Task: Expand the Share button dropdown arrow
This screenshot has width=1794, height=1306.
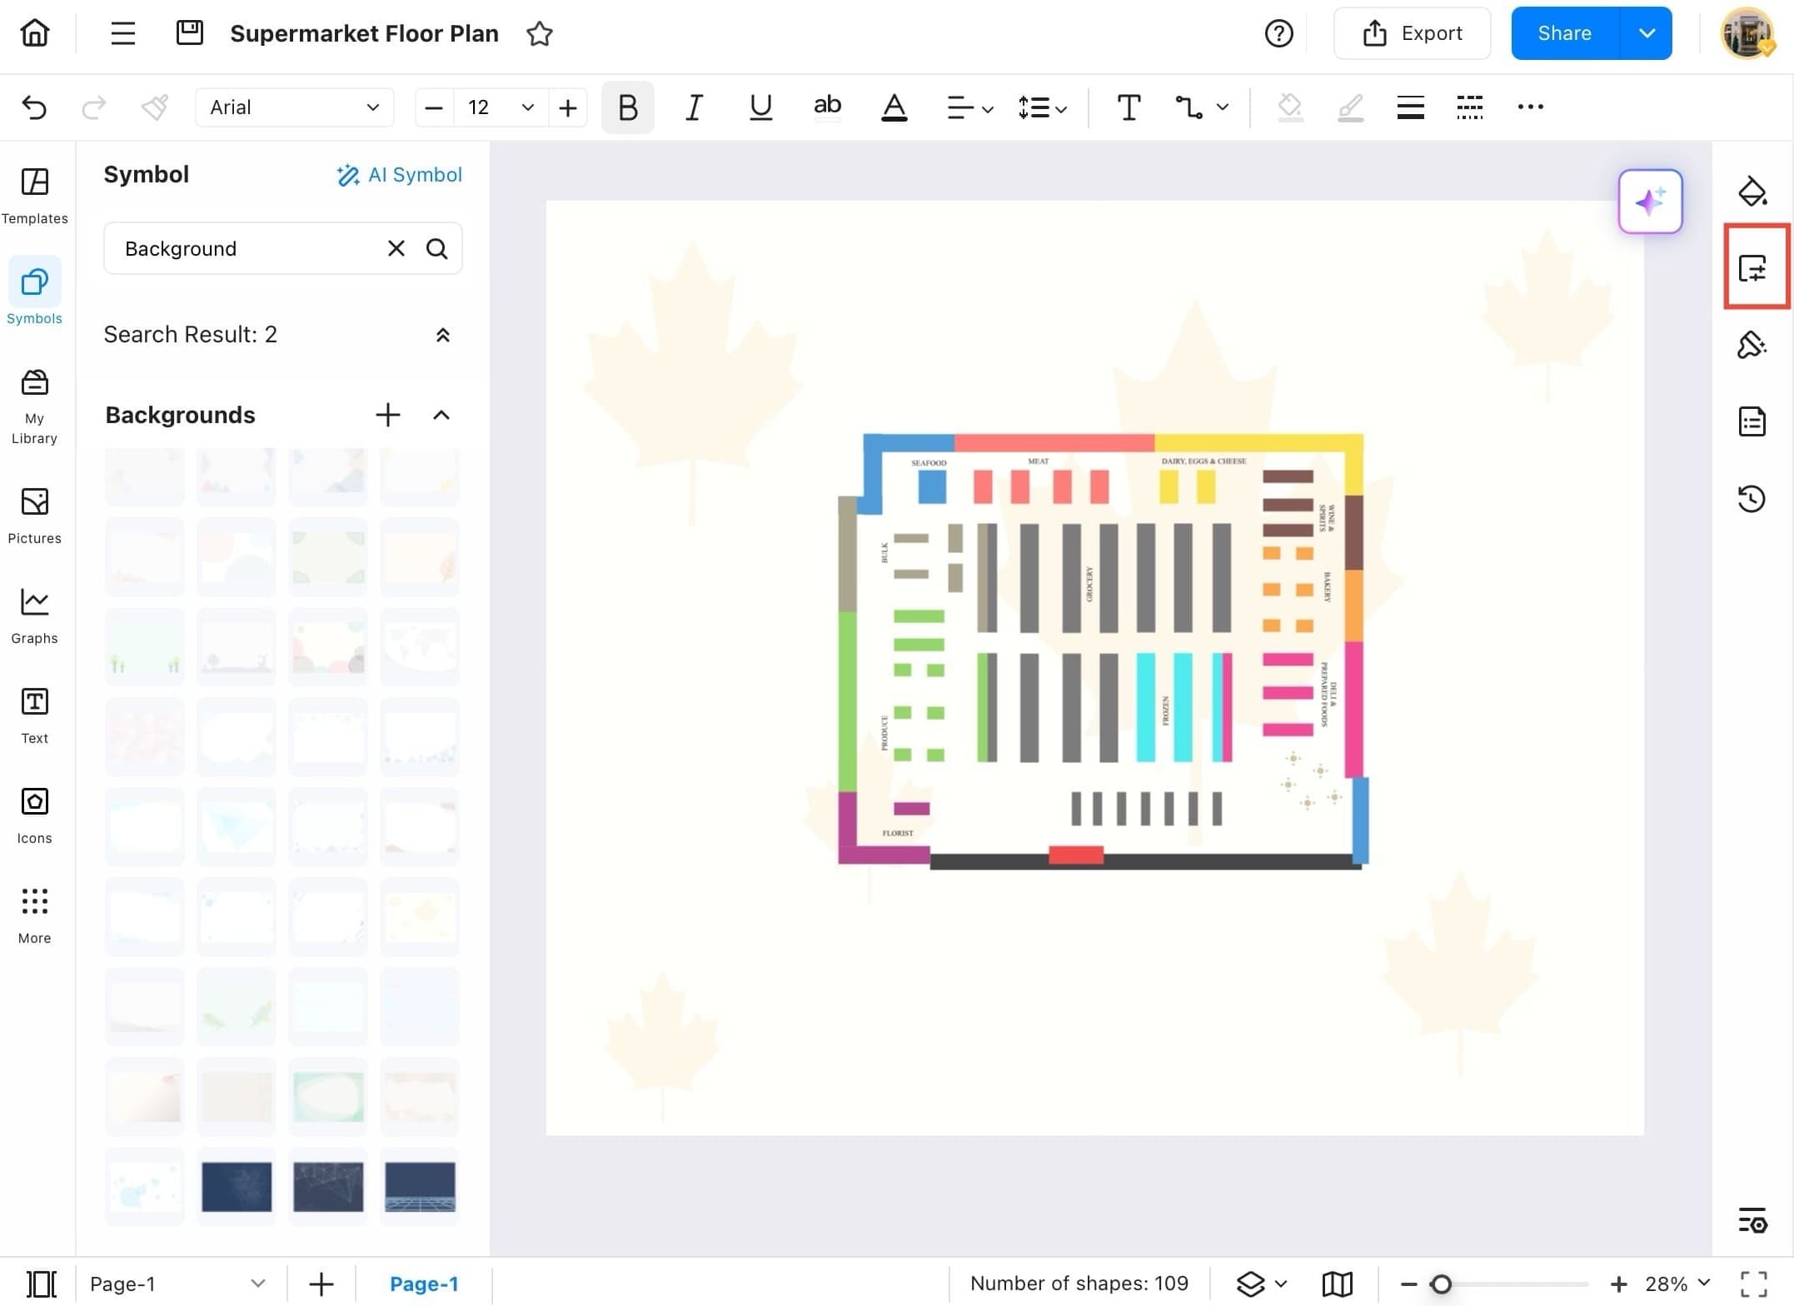Action: (x=1646, y=33)
